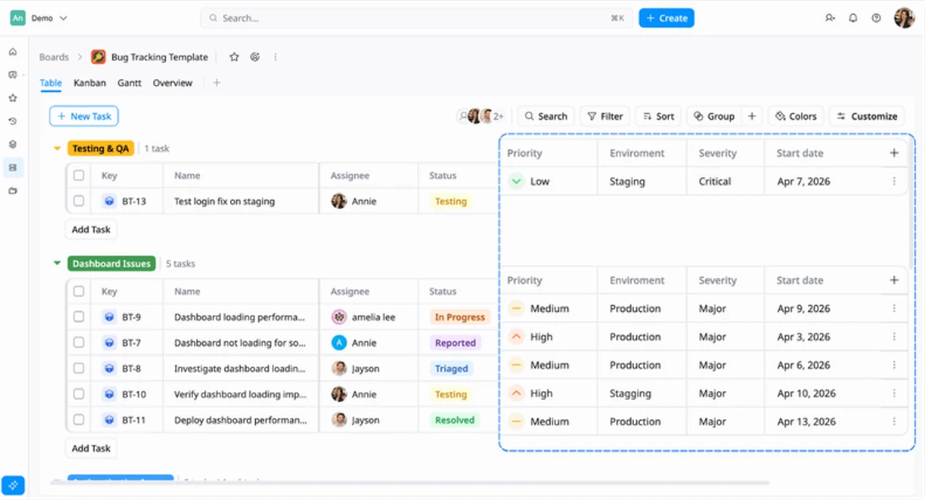Collapse the Dashboard Issues group

[x=57, y=263]
